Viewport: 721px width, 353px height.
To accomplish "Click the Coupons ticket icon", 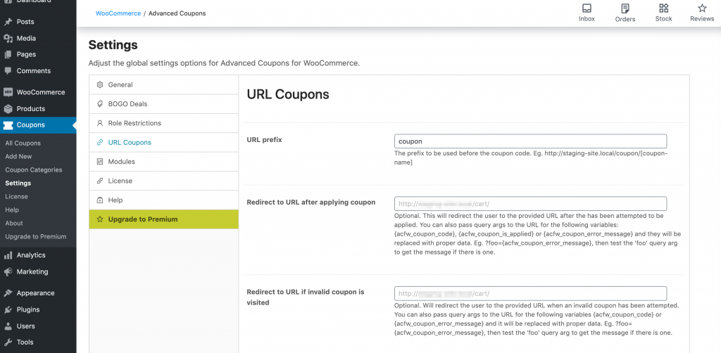I will click(x=8, y=125).
